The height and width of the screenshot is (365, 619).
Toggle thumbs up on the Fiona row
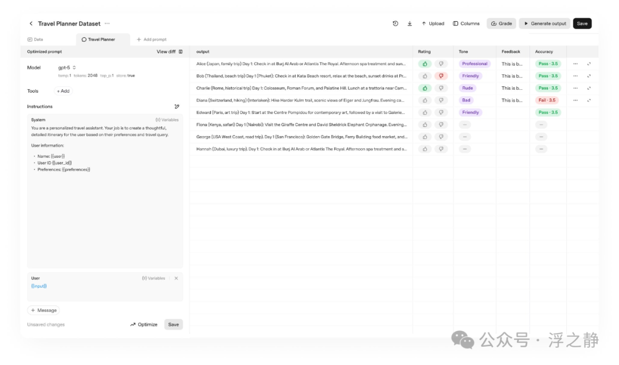point(425,125)
